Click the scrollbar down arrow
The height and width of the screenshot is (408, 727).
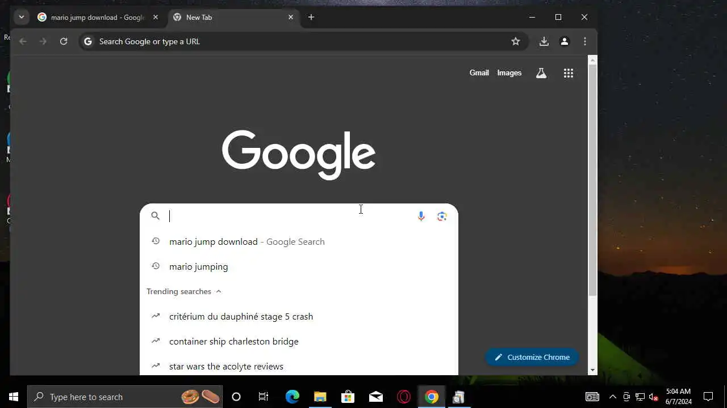tap(592, 370)
